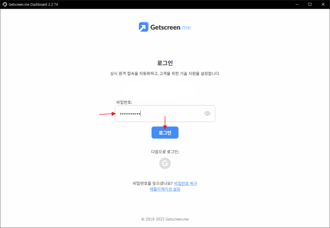Viewport: 330px width, 228px height.
Task: Click the blue 로그인 button
Action: 165,132
